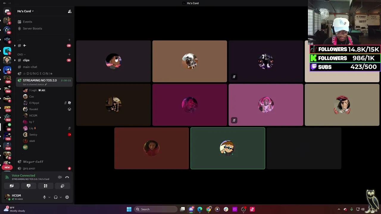The width and height of the screenshot is (381, 214).
Task: Click the NEW unread mentions pill
Action: pyautogui.click(x=7, y=167)
